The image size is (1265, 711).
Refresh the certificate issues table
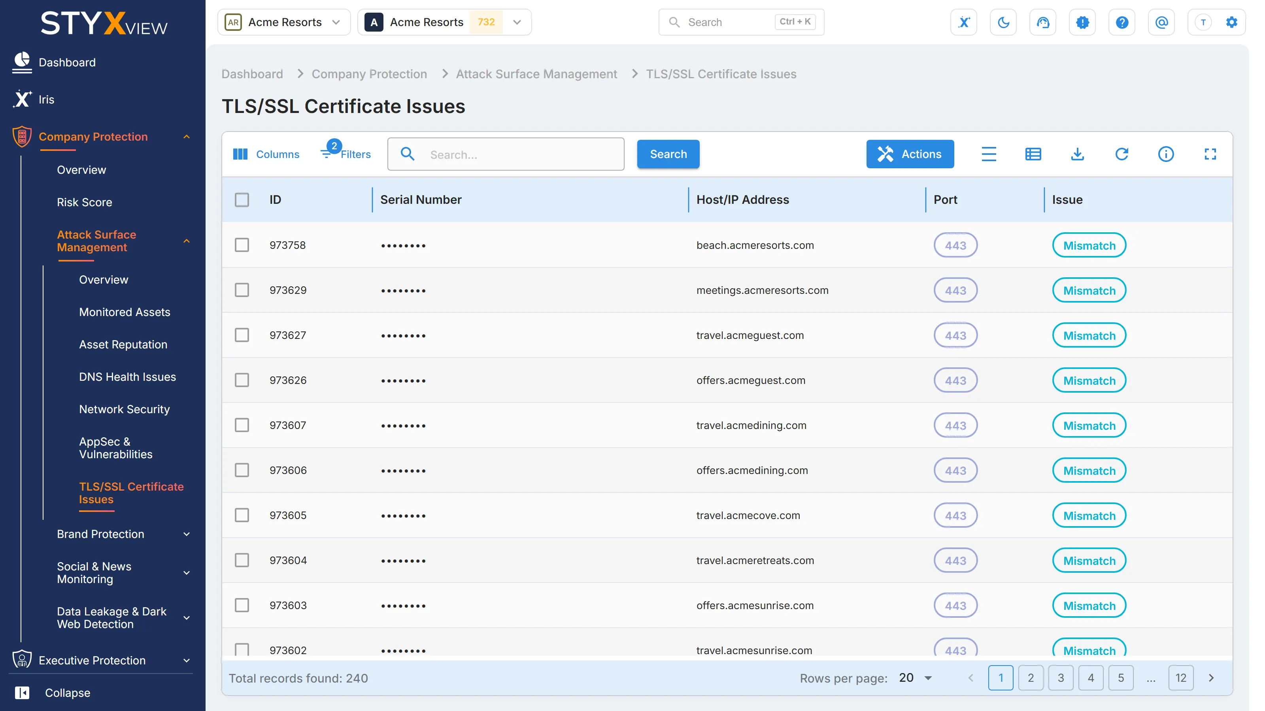tap(1122, 154)
